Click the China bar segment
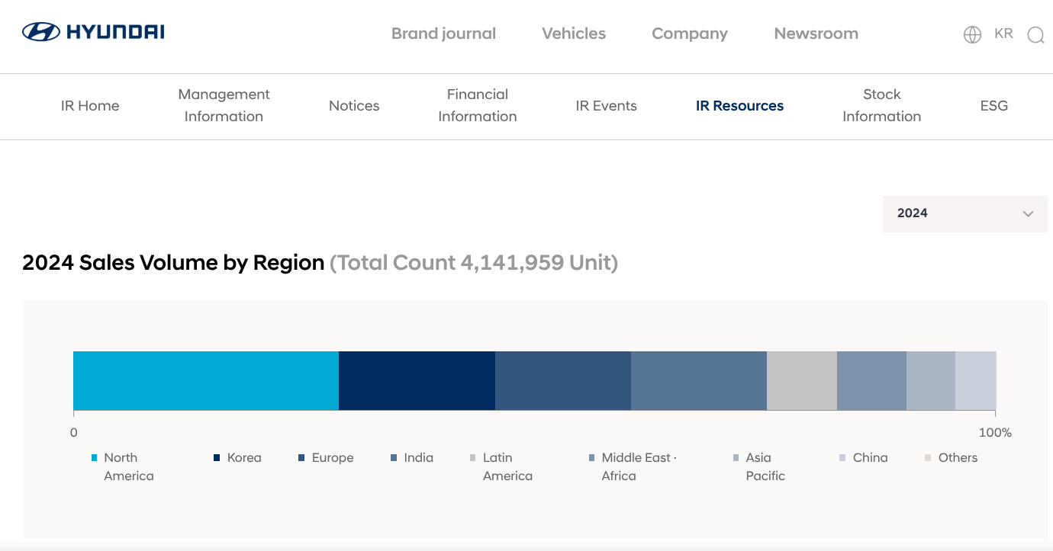The image size is (1053, 551). click(x=976, y=380)
